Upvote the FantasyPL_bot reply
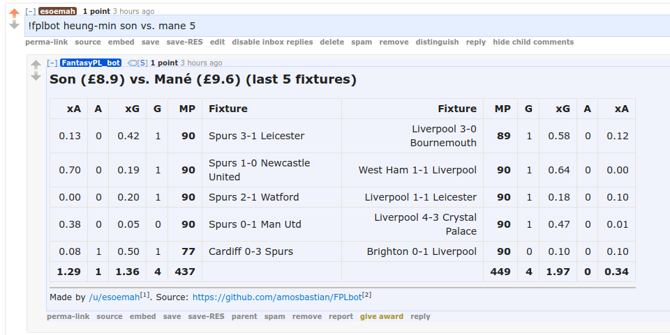This screenshot has height=335, width=670. (x=36, y=64)
